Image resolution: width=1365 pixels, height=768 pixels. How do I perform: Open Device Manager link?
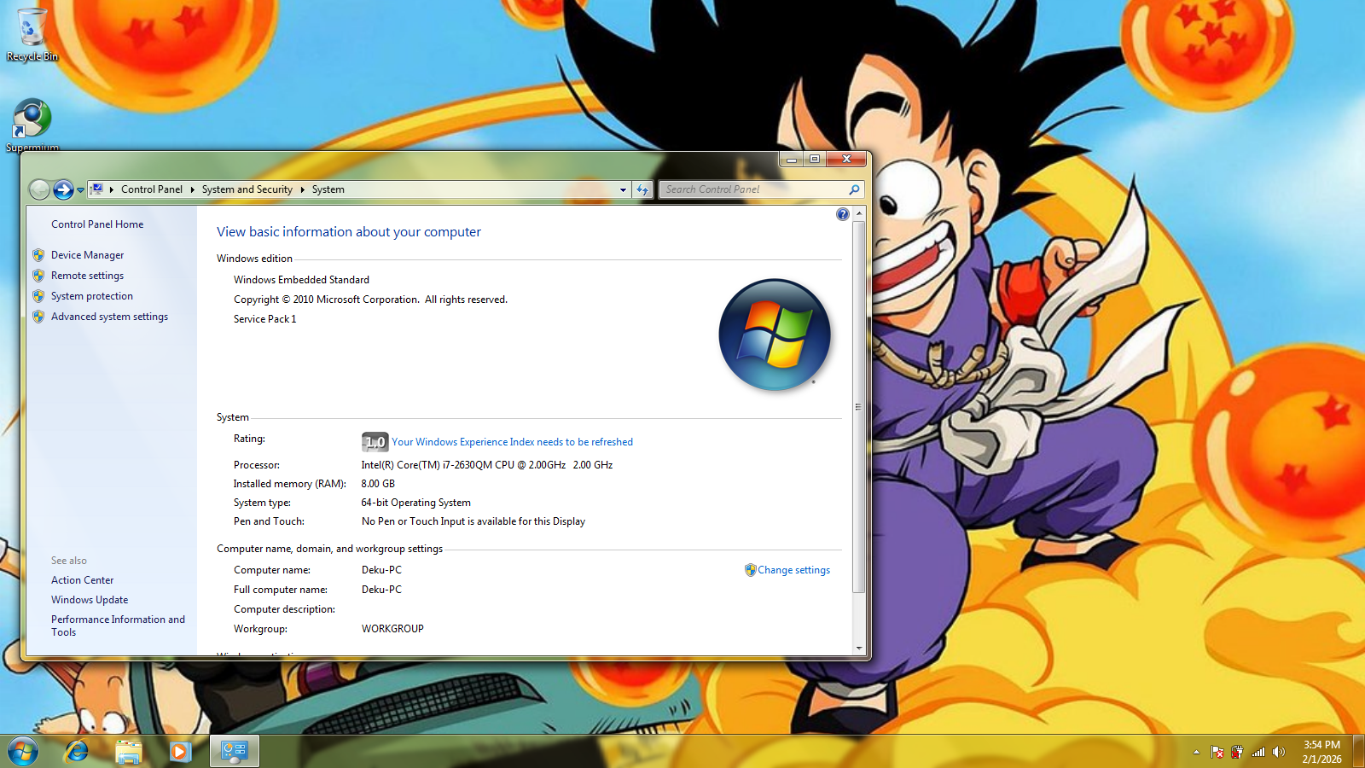87,255
